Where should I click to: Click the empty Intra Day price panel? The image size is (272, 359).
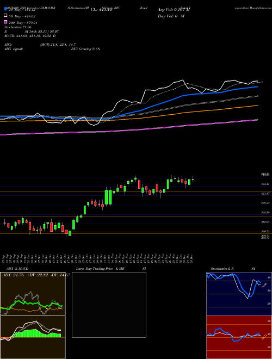click(109, 305)
